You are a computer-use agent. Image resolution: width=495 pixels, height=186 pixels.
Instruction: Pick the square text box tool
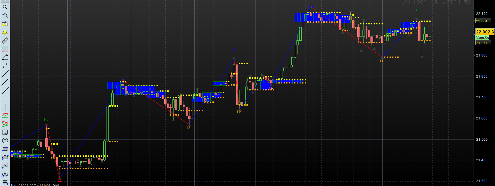(5, 132)
